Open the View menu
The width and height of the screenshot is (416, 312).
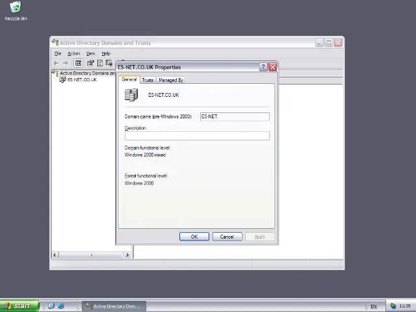coord(90,53)
